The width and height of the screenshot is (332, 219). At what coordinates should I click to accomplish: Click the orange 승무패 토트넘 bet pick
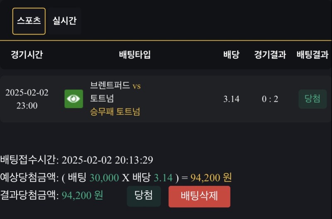[115, 112]
